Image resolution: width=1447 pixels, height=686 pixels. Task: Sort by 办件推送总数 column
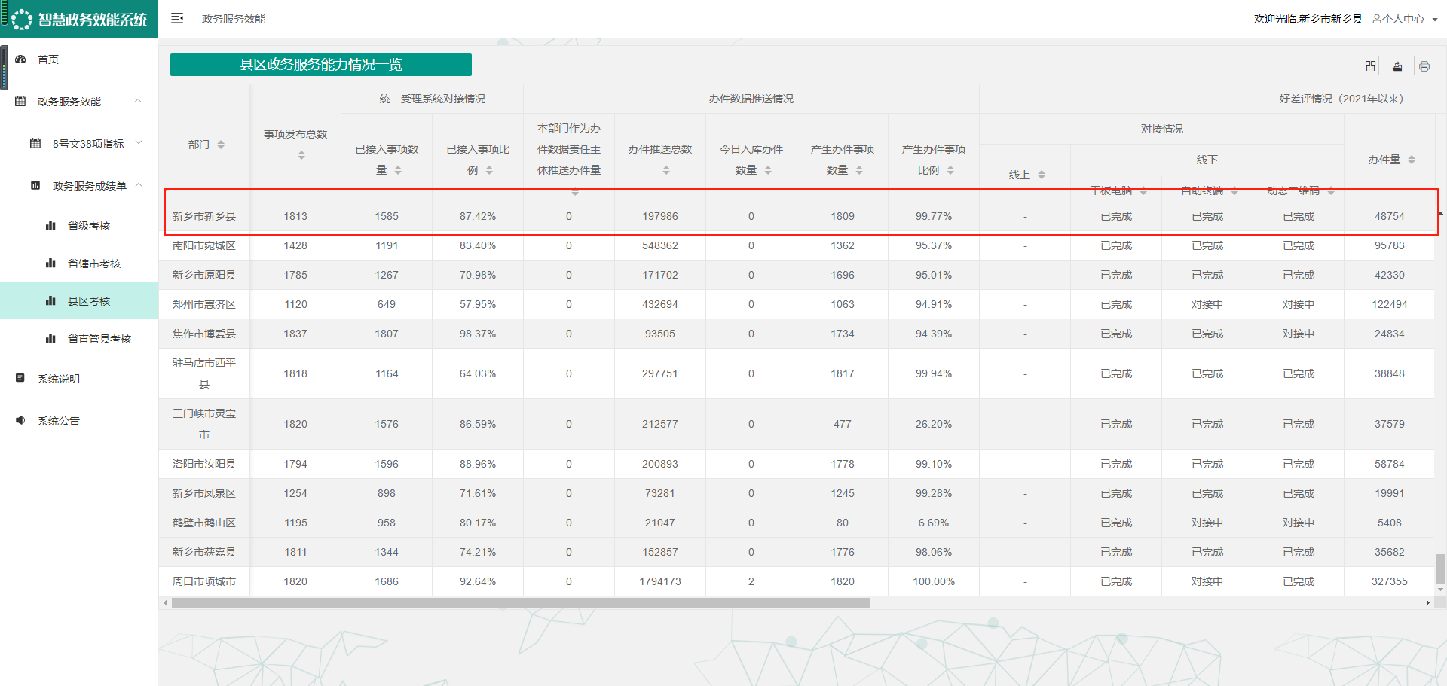pos(666,171)
